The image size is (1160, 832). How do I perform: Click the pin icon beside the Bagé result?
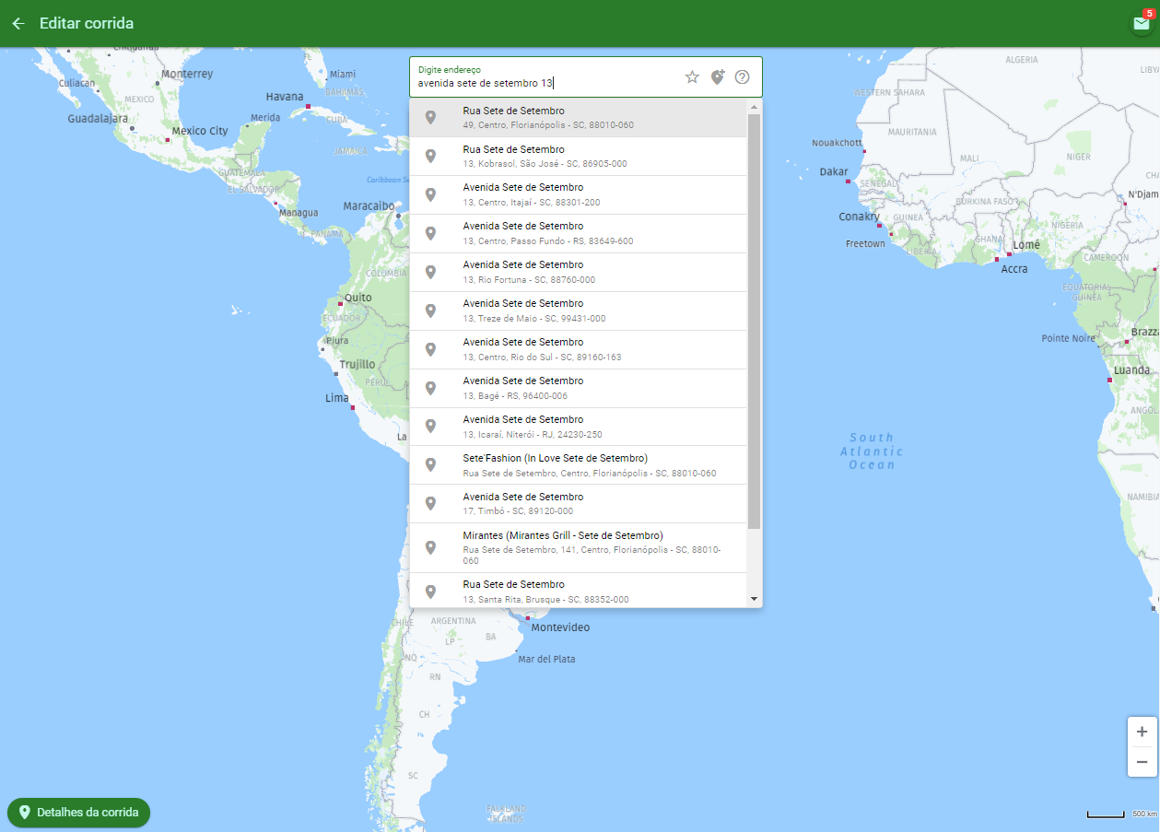click(x=430, y=389)
